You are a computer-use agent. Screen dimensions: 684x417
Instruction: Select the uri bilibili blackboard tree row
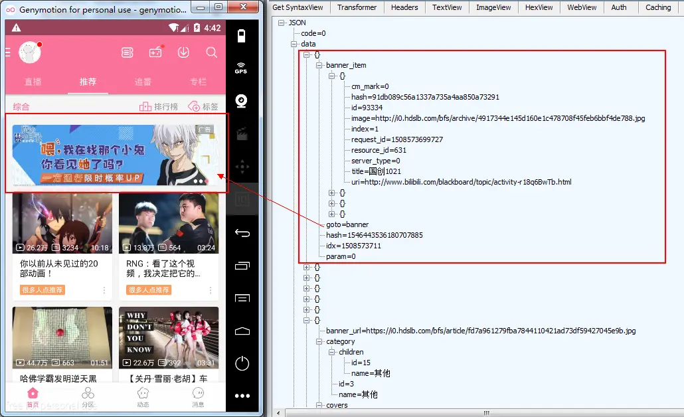(461, 182)
